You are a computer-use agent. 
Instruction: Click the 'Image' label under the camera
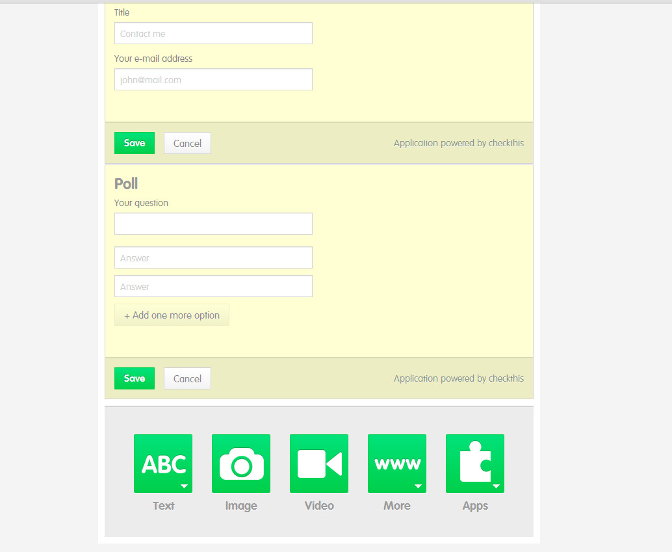click(x=241, y=506)
